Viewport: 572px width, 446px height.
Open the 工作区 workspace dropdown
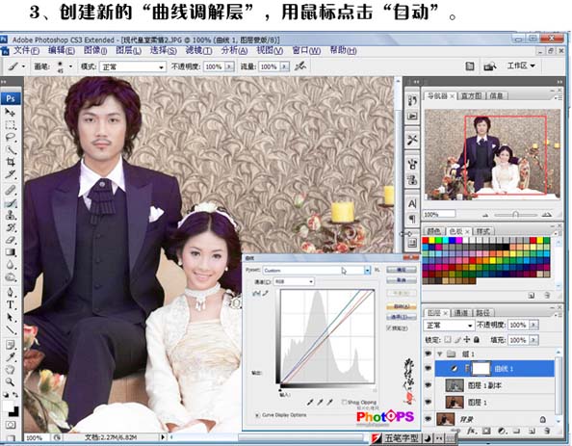click(521, 66)
